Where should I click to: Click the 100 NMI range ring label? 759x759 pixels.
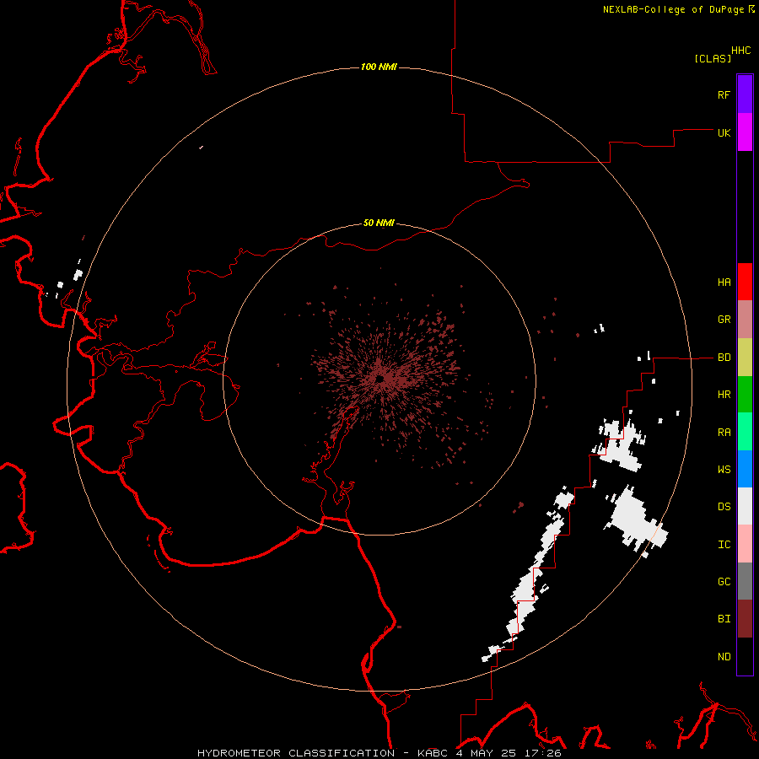pos(379,67)
